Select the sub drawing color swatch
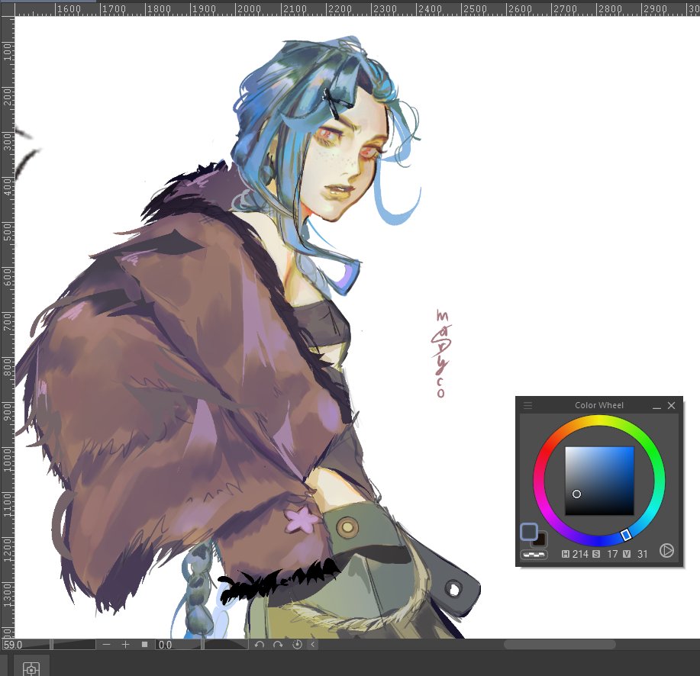This screenshot has width=700, height=676. (541, 540)
